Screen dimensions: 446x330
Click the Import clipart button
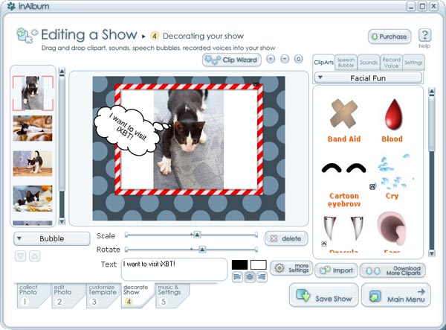[x=336, y=270]
